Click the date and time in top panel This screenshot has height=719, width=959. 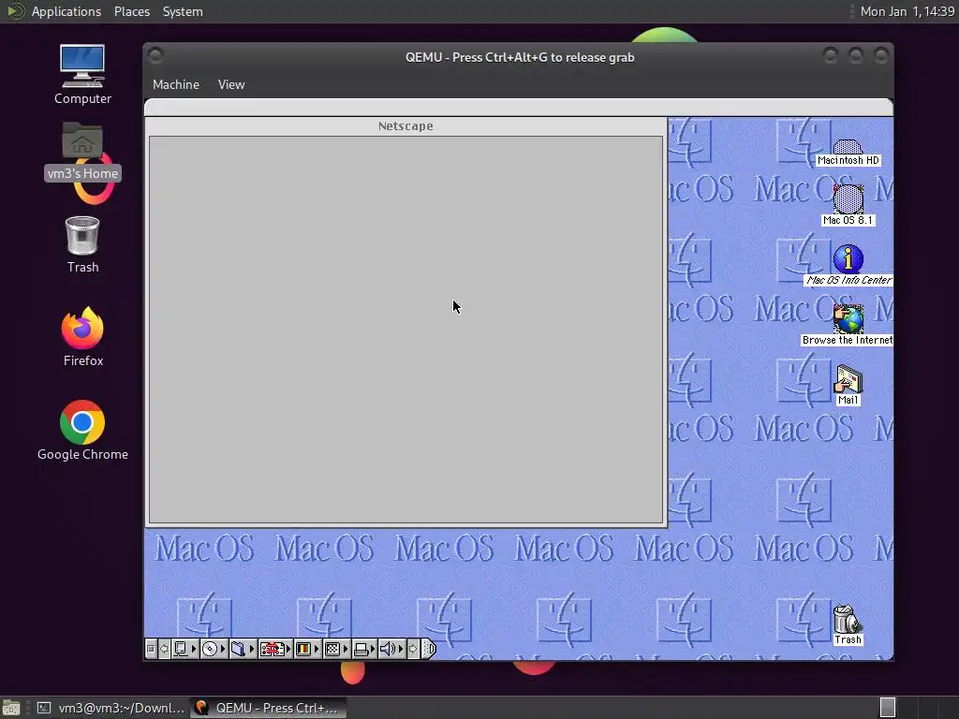point(907,11)
